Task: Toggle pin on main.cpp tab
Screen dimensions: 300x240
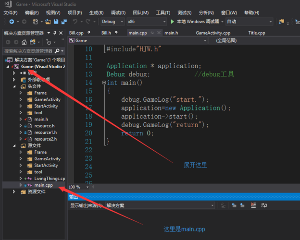Action: 152,33
